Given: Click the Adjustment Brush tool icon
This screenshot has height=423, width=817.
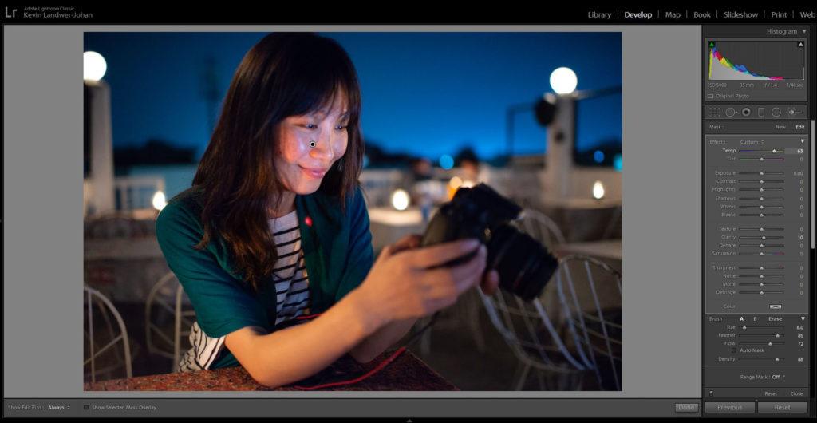Looking at the screenshot, I should tap(795, 113).
